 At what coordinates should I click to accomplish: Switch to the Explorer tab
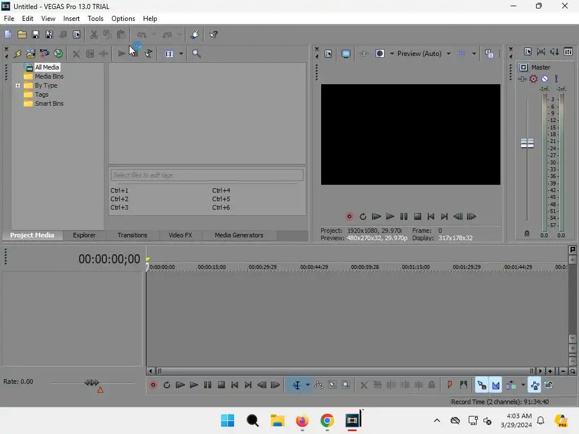pyautogui.click(x=84, y=235)
